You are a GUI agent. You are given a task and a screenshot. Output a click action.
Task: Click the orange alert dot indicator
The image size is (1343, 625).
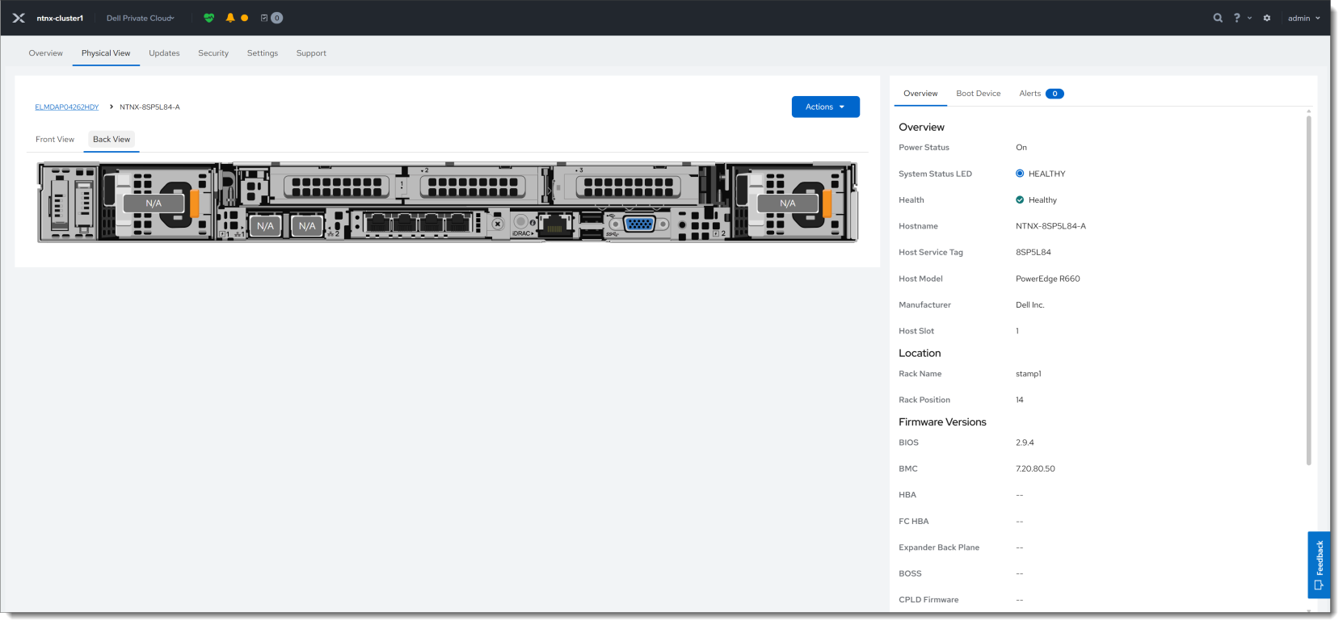click(245, 18)
